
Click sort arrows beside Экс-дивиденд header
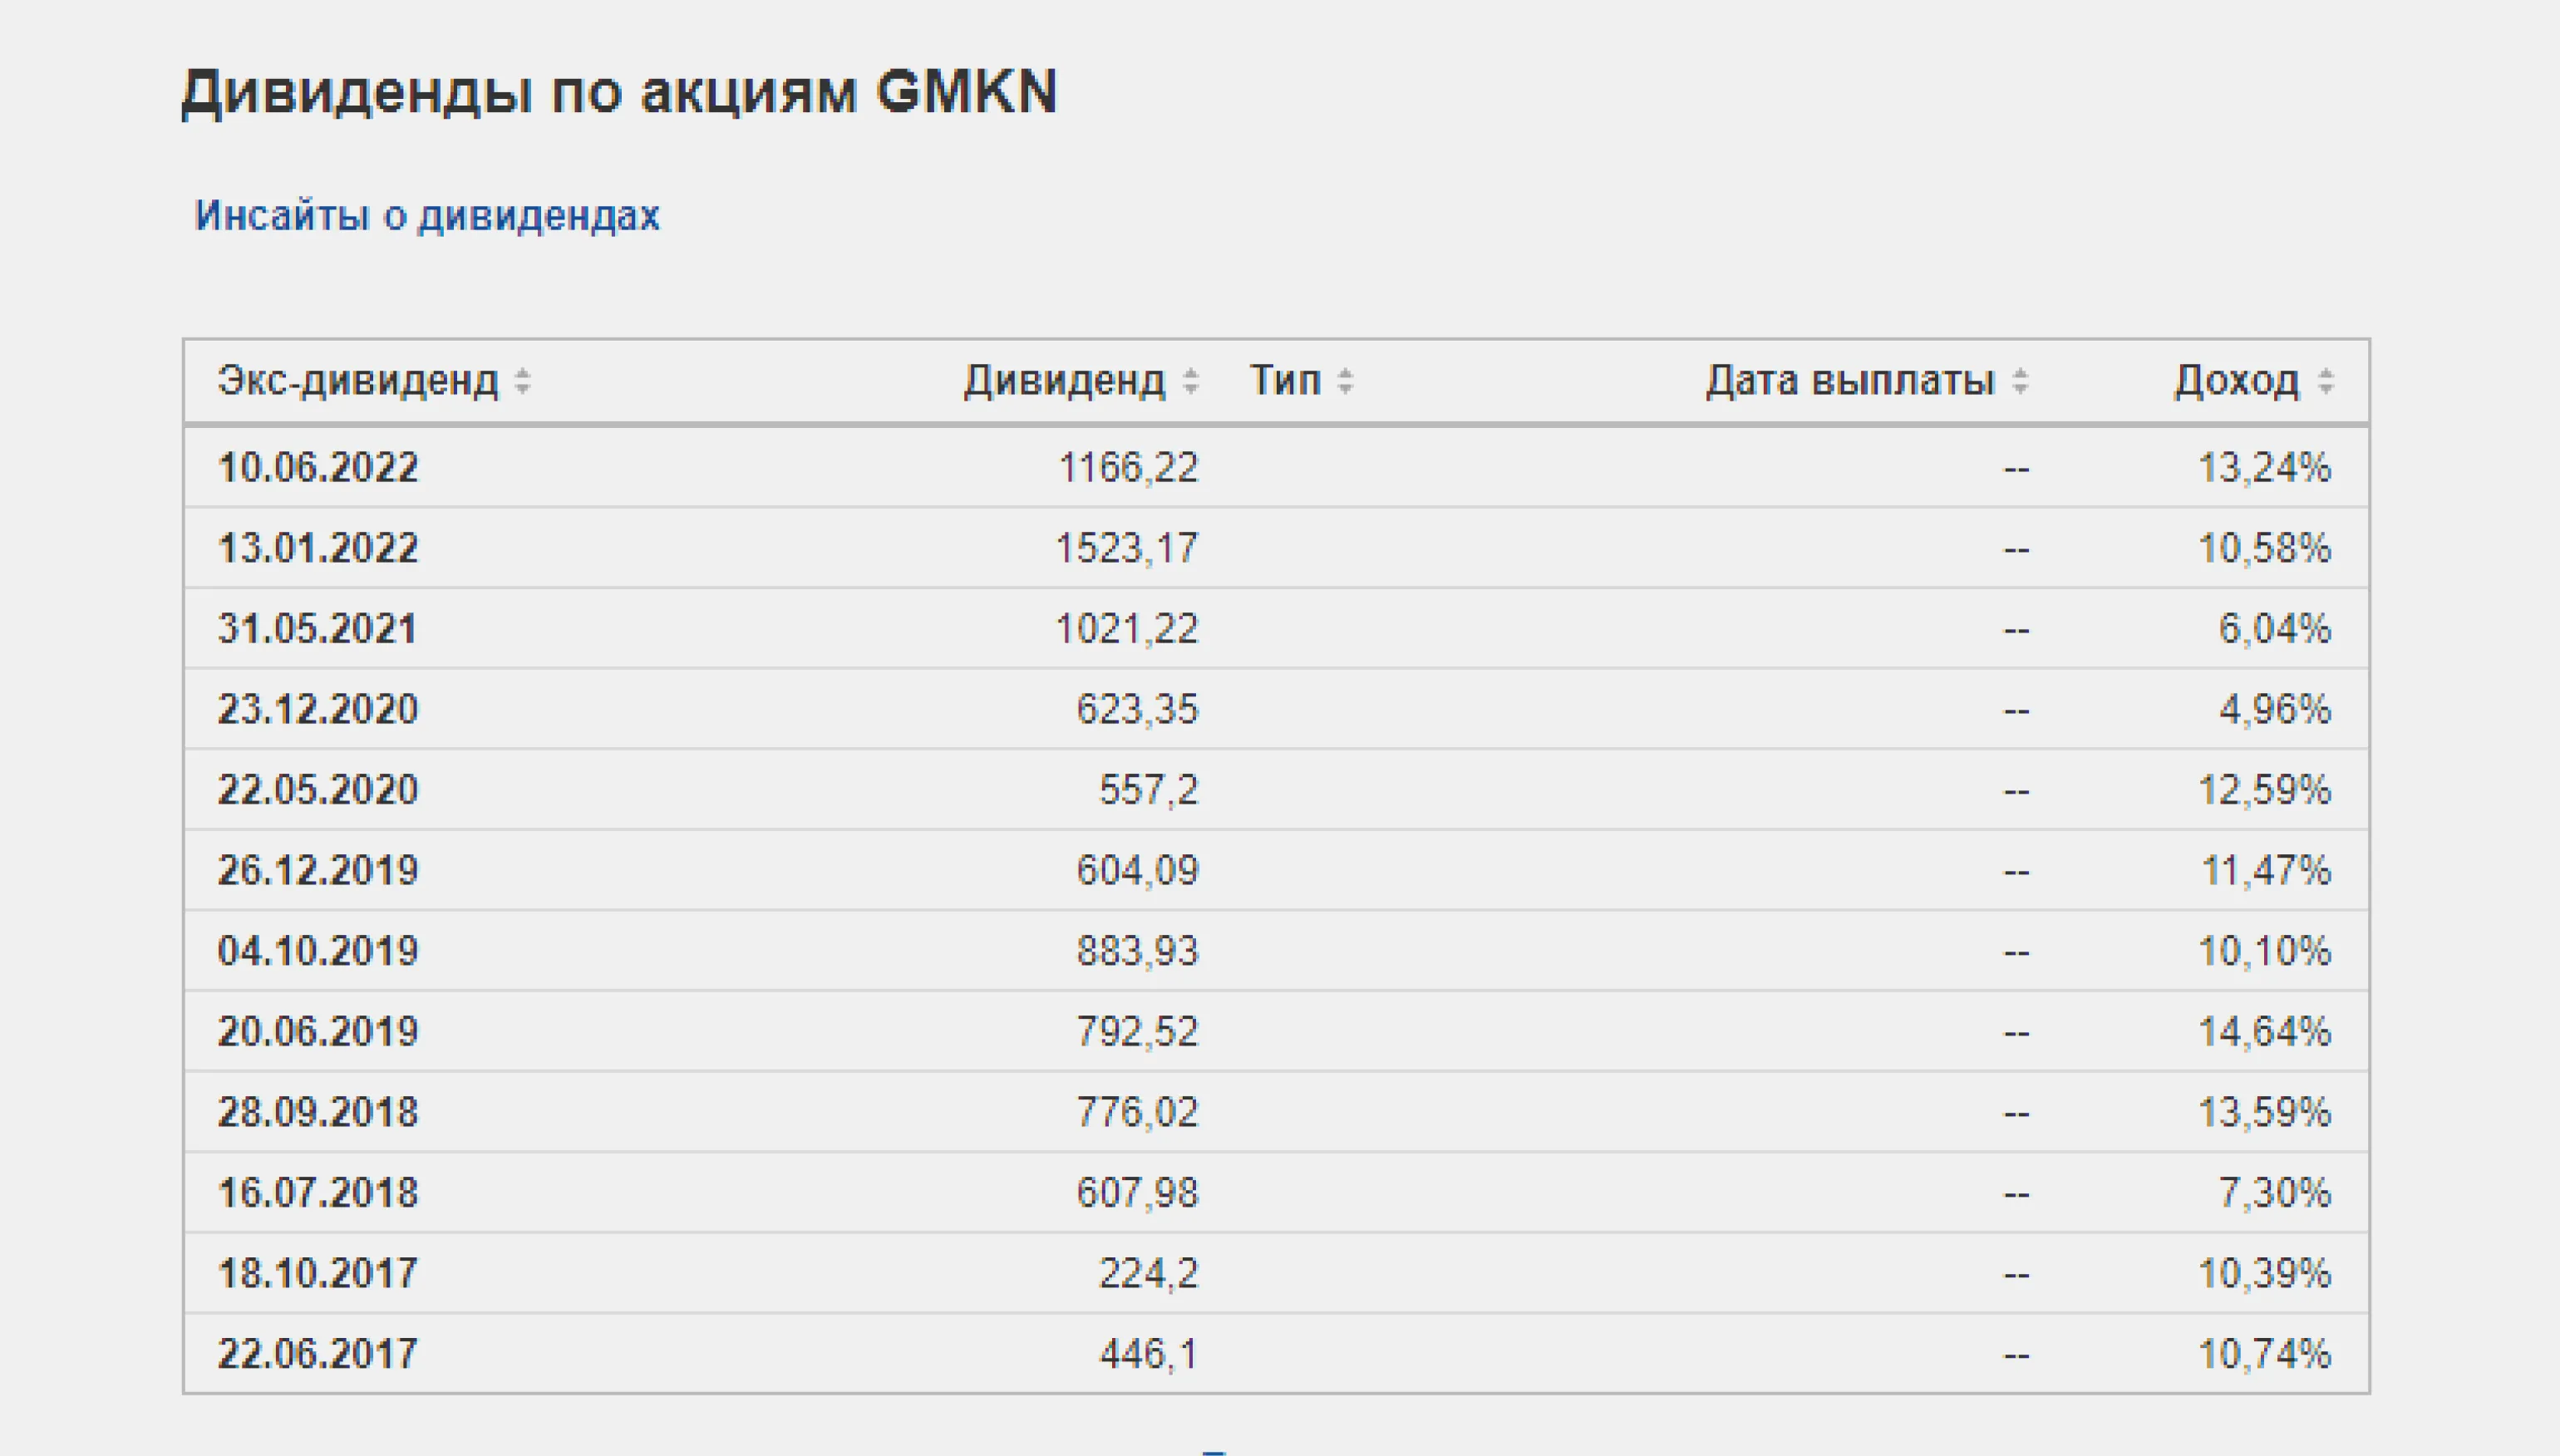click(522, 381)
